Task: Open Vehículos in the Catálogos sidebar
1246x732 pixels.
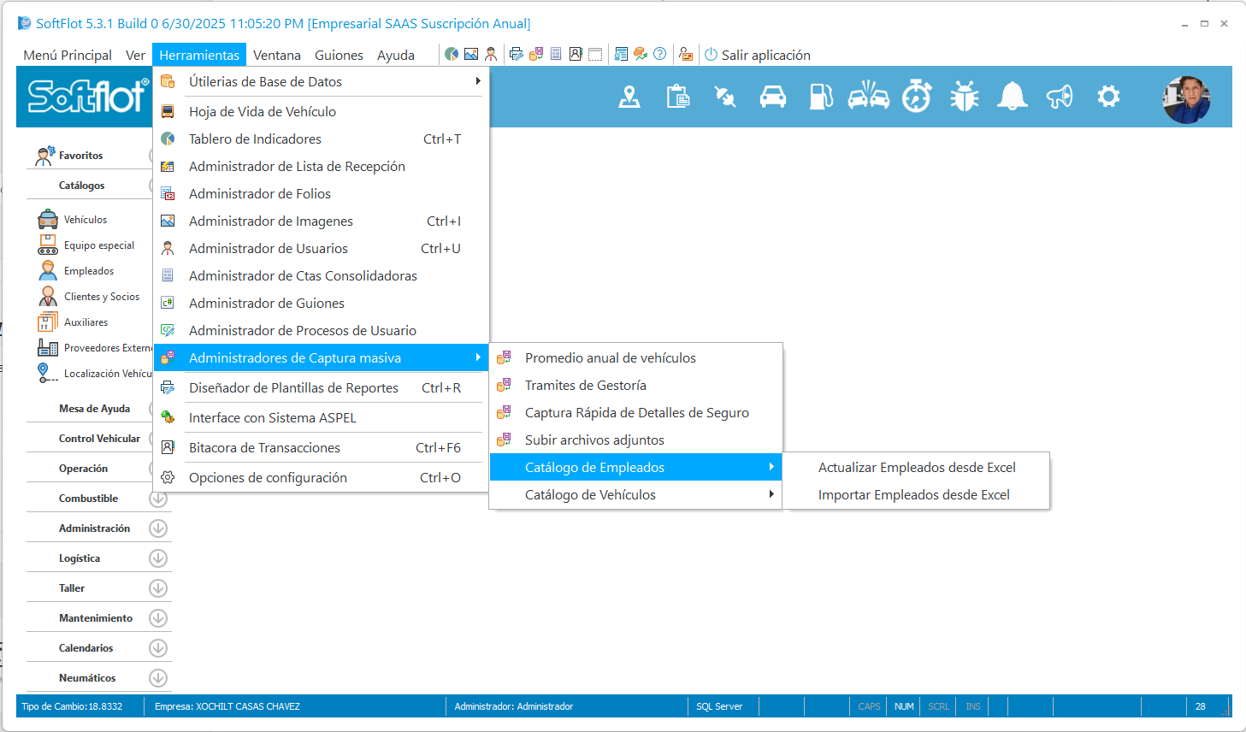Action: coord(85,220)
